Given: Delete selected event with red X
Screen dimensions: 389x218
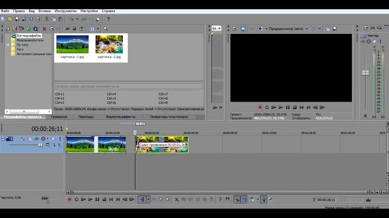Looking at the screenshot, I should [x=177, y=199].
